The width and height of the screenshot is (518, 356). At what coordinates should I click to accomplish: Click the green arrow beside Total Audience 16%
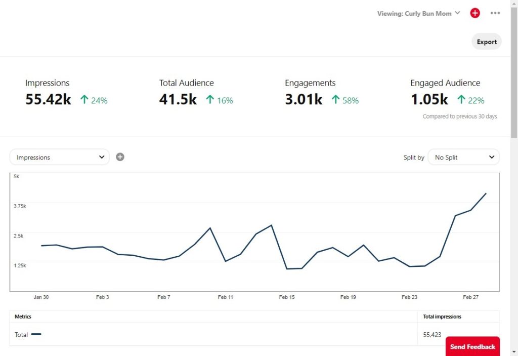click(210, 100)
